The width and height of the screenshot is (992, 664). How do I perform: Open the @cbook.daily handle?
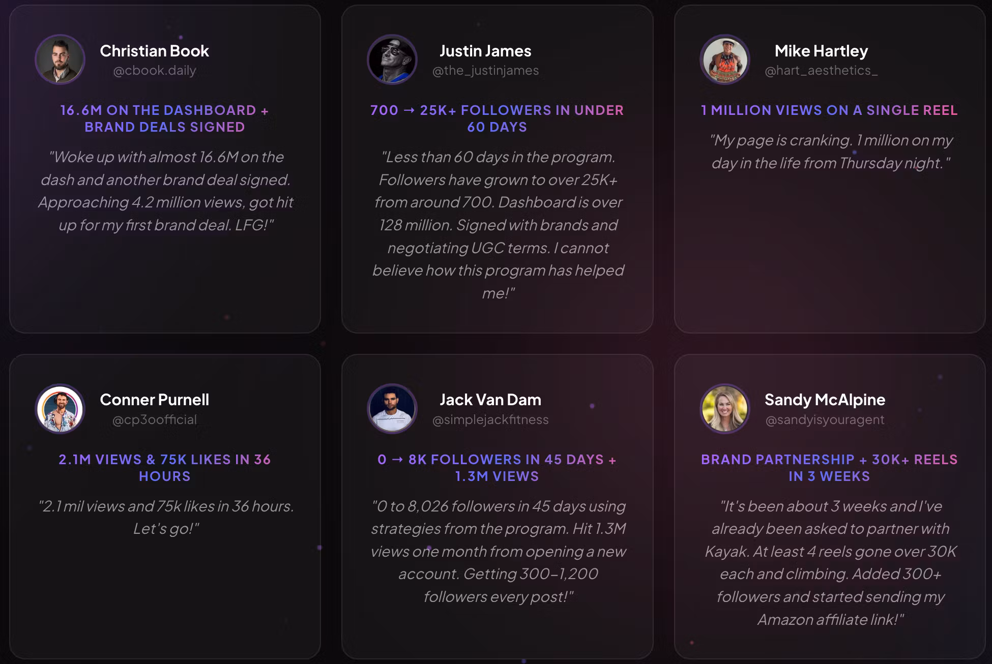point(155,71)
